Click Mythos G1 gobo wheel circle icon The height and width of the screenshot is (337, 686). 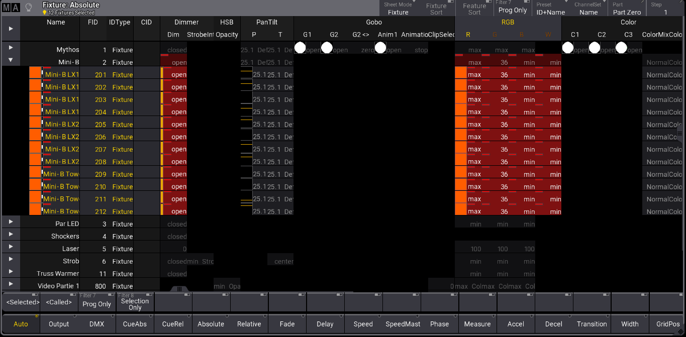(300, 48)
